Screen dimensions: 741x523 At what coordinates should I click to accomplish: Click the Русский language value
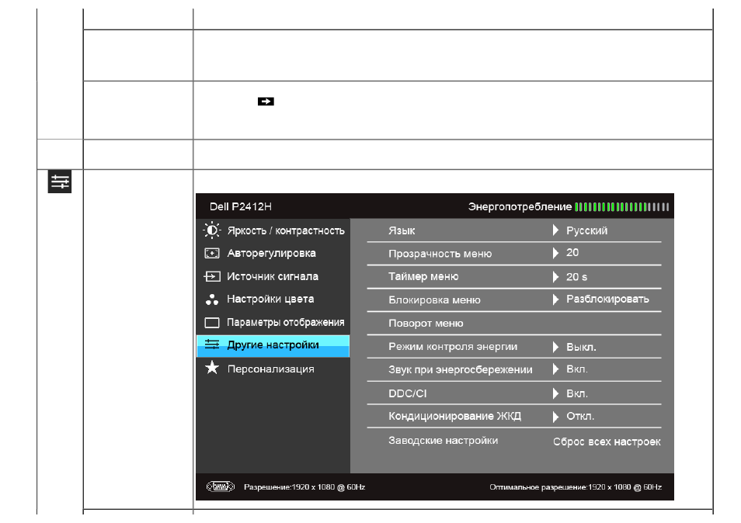(x=587, y=230)
